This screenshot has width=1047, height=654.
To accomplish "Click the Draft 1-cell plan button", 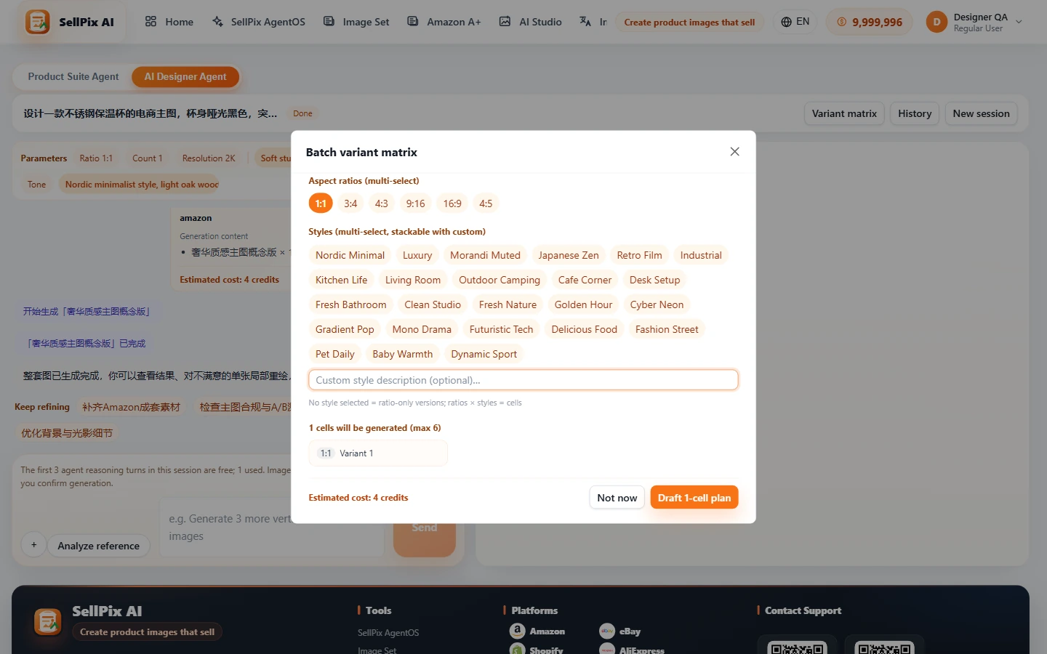I will pyautogui.click(x=694, y=498).
